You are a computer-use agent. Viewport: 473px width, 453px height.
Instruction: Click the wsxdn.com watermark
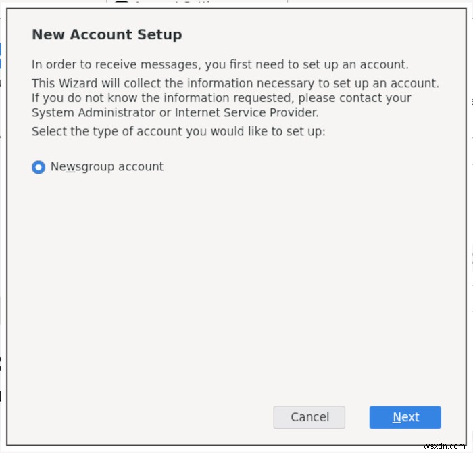[x=444, y=446]
